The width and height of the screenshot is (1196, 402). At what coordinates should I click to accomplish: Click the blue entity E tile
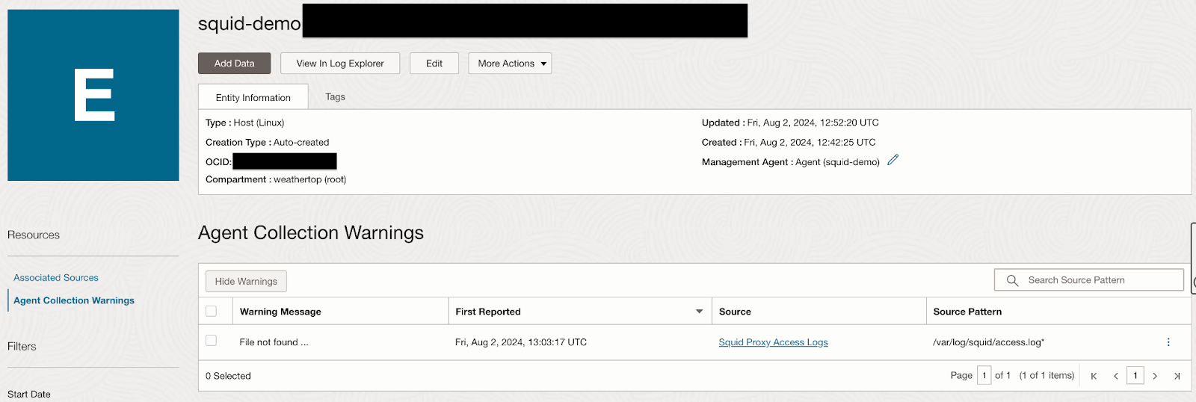click(93, 95)
